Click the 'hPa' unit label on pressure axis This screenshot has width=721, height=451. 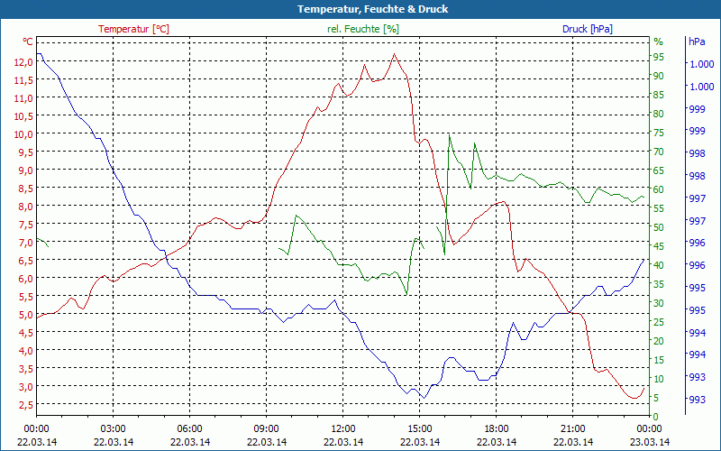[697, 41]
